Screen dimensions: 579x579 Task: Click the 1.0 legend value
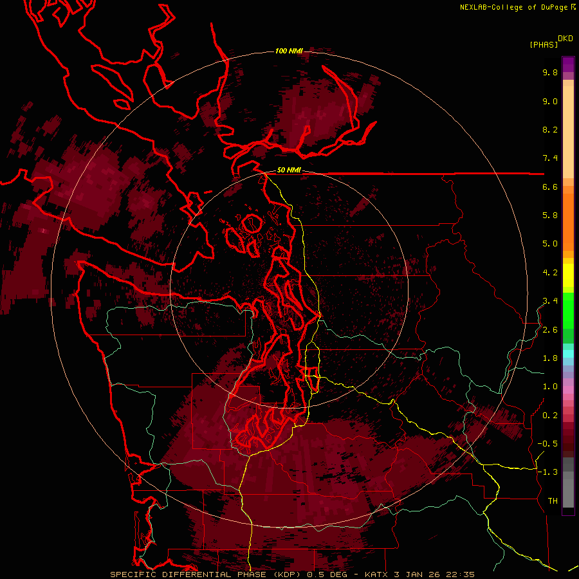[550, 387]
